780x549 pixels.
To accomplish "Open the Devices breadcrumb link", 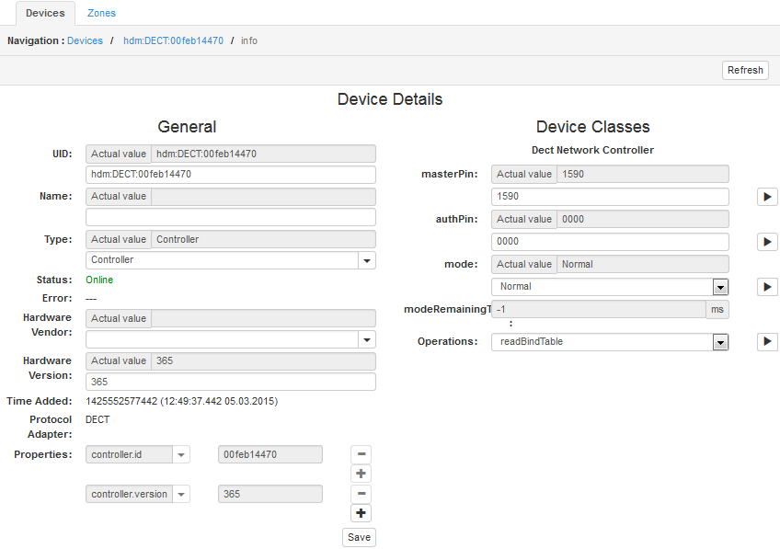I will click(x=85, y=40).
